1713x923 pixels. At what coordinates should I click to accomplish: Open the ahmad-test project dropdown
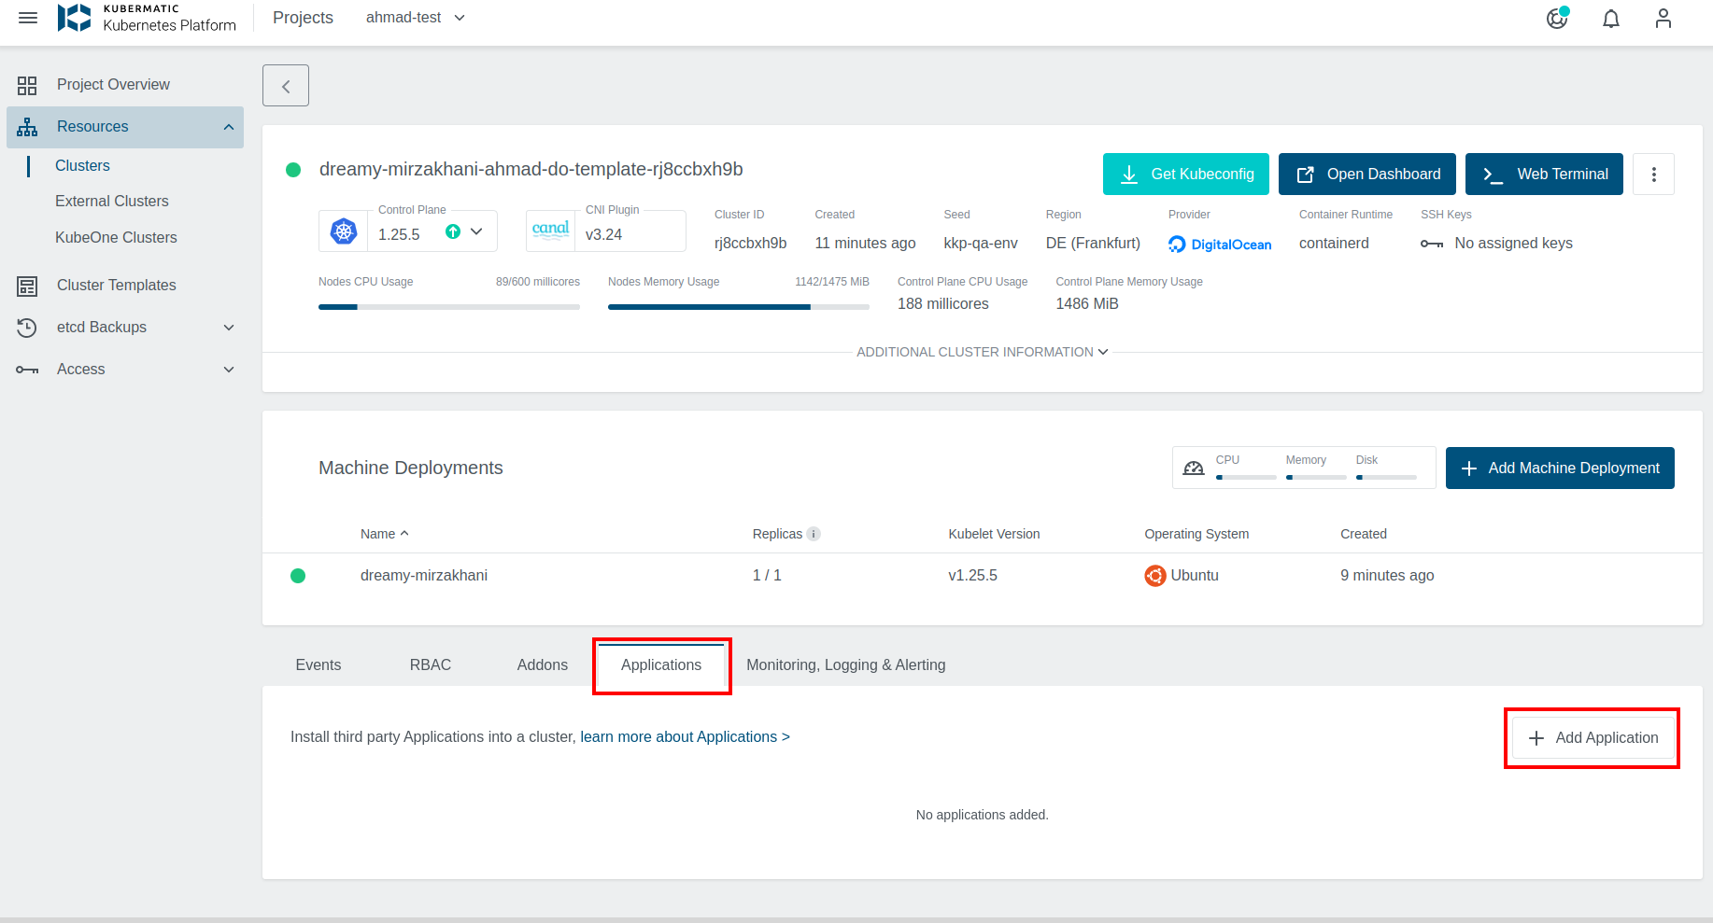point(416,18)
